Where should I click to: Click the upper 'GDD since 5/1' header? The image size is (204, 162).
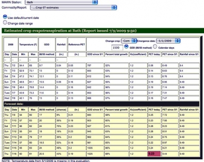click(95, 55)
